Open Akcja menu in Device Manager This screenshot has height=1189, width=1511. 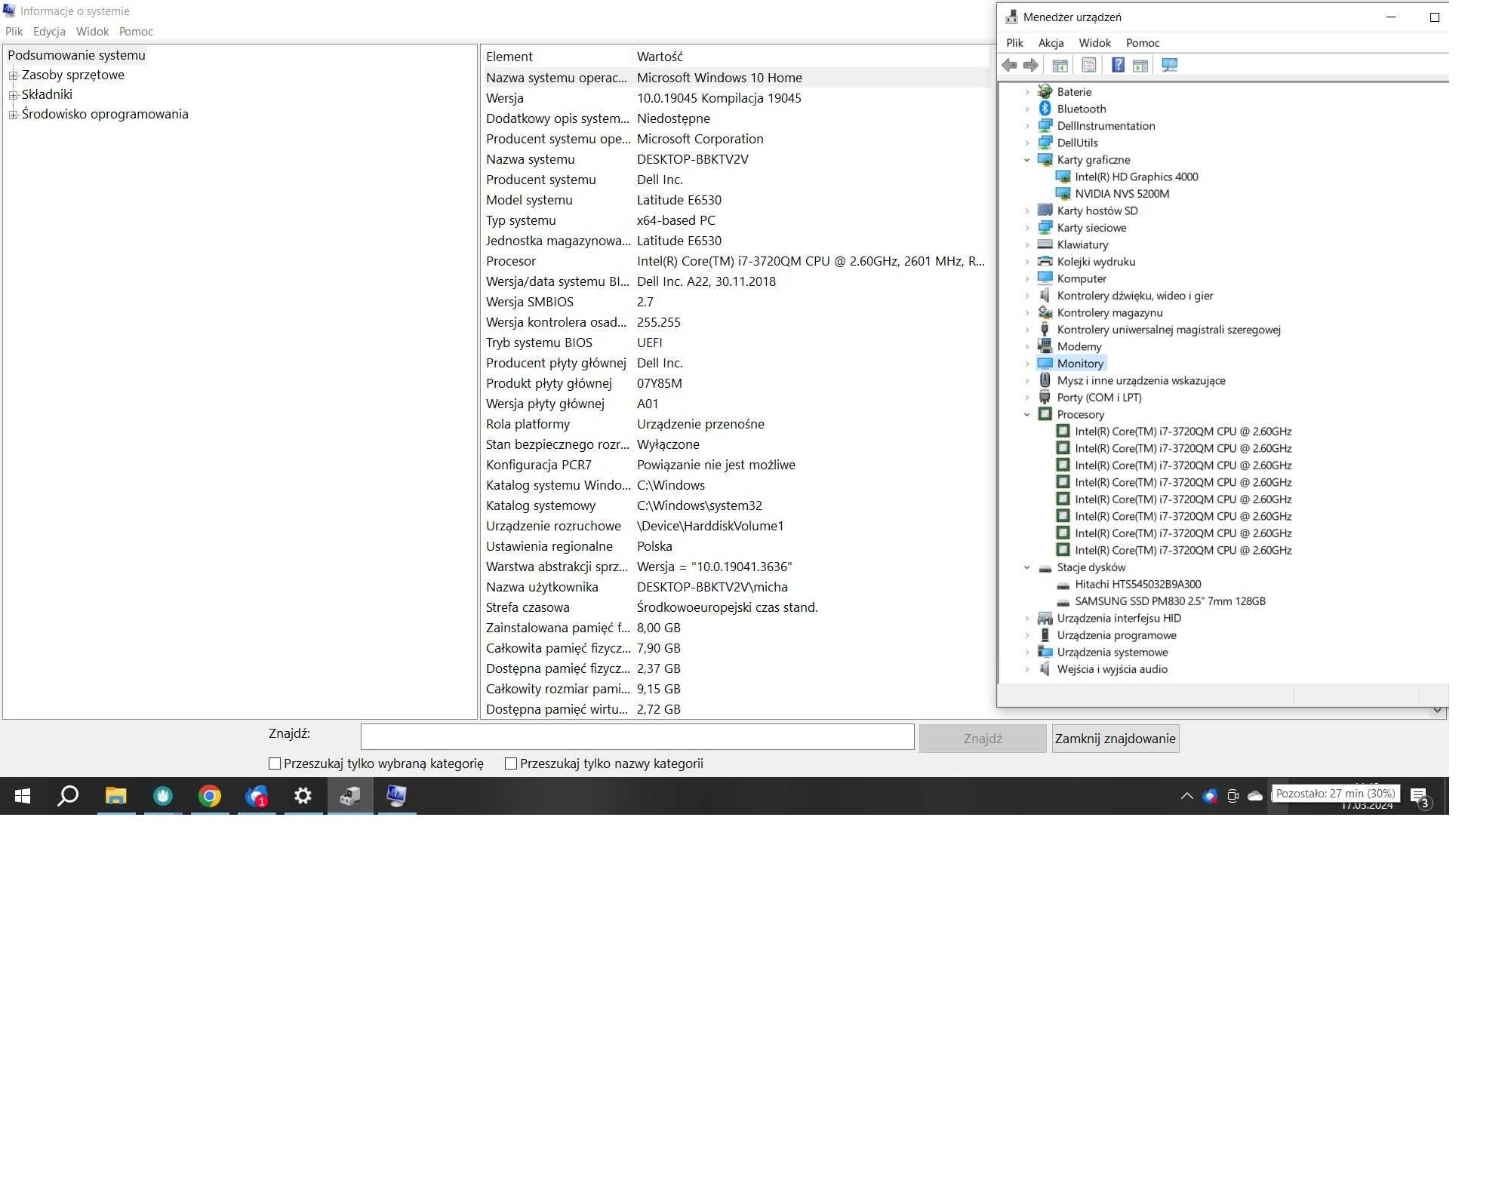pos(1051,43)
